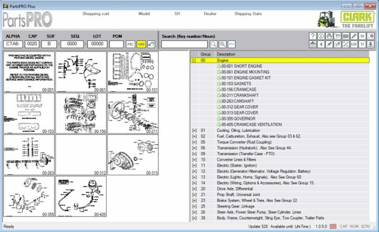Click the TI toolbar icon
Screen dimensions: 379x232
click(362, 44)
